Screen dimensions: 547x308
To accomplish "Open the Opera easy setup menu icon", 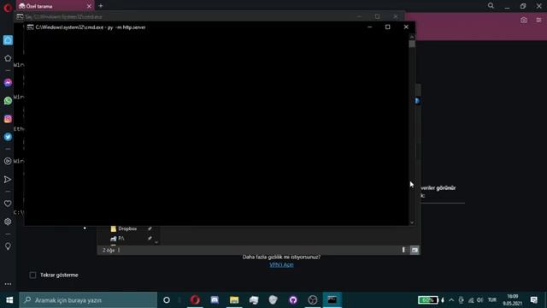I will (538, 21).
